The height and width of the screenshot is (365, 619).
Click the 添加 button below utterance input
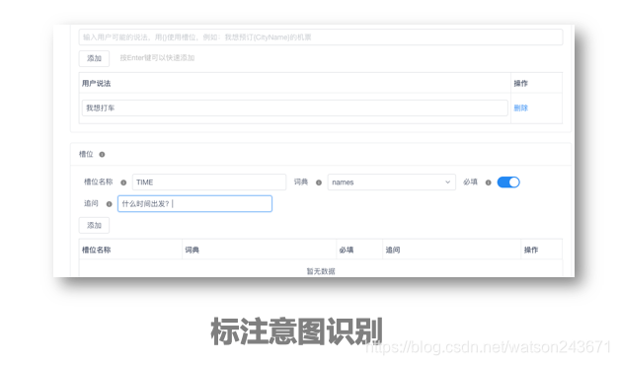pos(94,58)
